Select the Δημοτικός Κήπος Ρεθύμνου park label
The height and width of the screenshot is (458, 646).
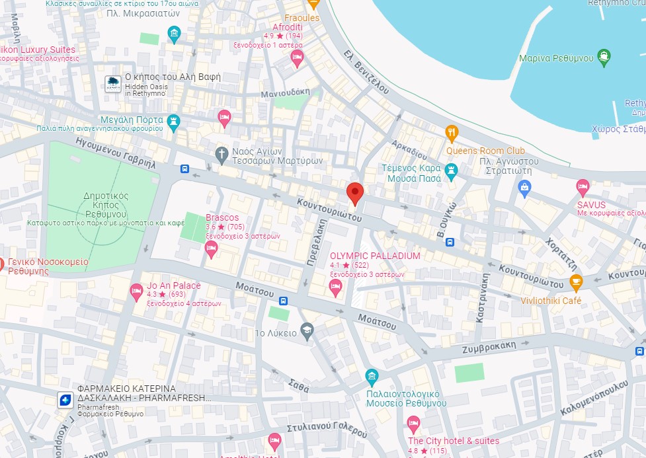[x=106, y=205]
